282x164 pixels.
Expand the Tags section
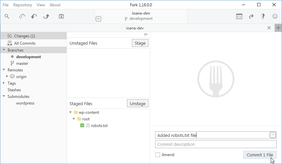coord(4,83)
